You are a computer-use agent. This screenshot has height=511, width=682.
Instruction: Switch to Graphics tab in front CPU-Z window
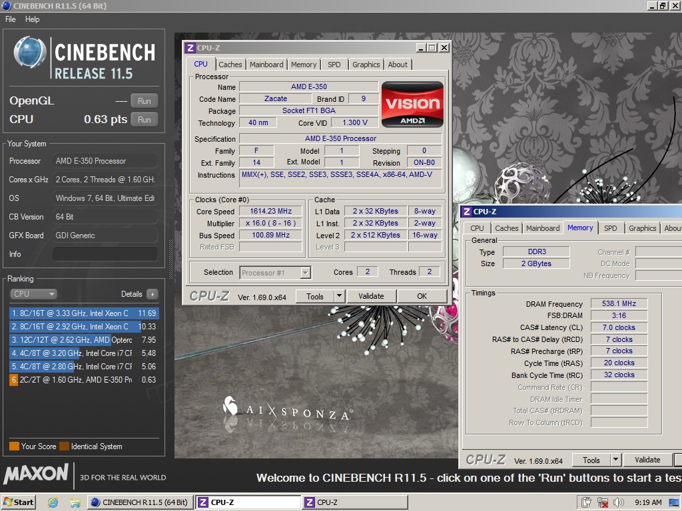(366, 65)
